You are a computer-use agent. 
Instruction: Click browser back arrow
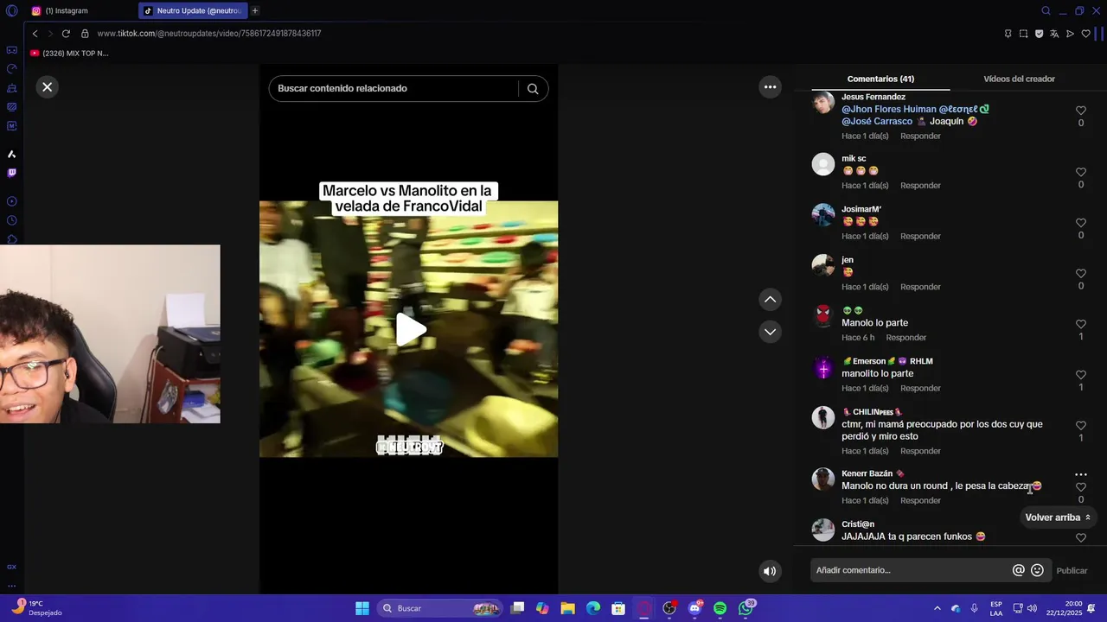click(35, 34)
